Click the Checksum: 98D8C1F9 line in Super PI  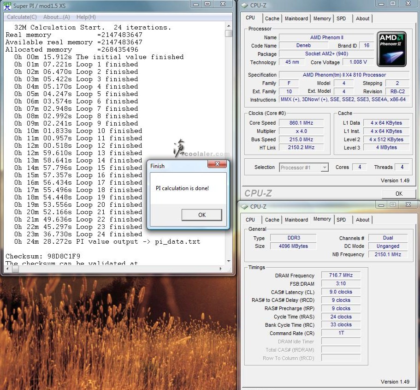click(x=43, y=256)
